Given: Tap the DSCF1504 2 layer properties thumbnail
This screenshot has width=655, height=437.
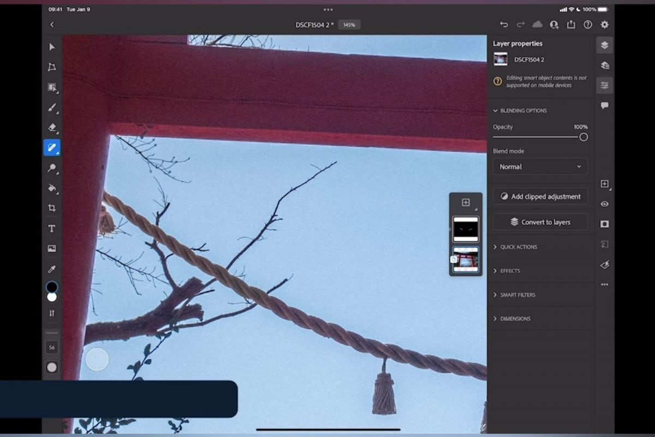Looking at the screenshot, I should (501, 60).
